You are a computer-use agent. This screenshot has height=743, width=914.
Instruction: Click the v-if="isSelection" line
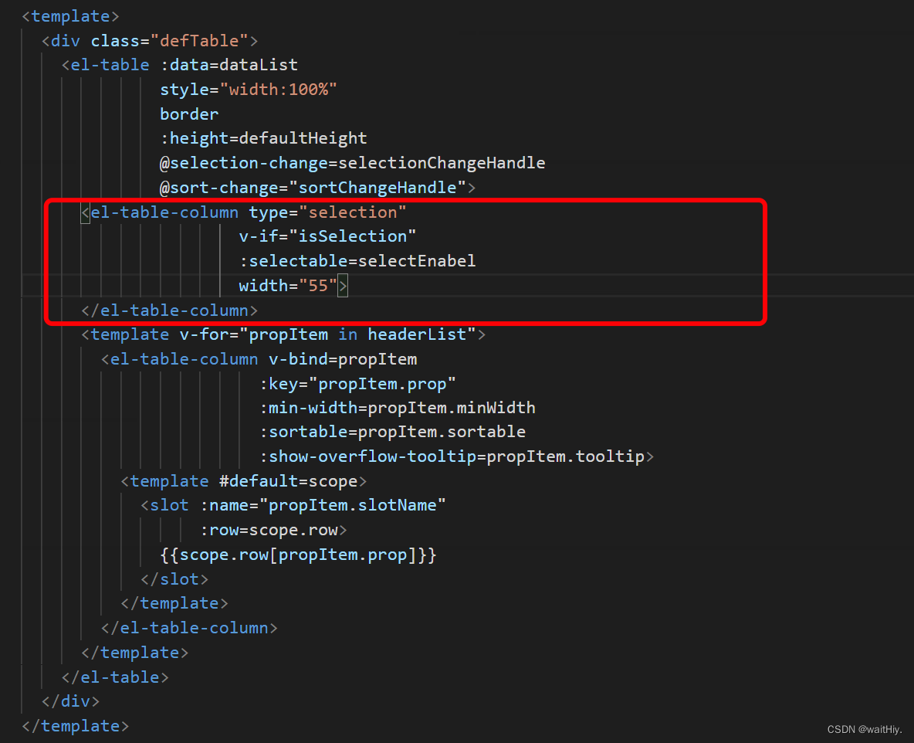click(x=327, y=236)
